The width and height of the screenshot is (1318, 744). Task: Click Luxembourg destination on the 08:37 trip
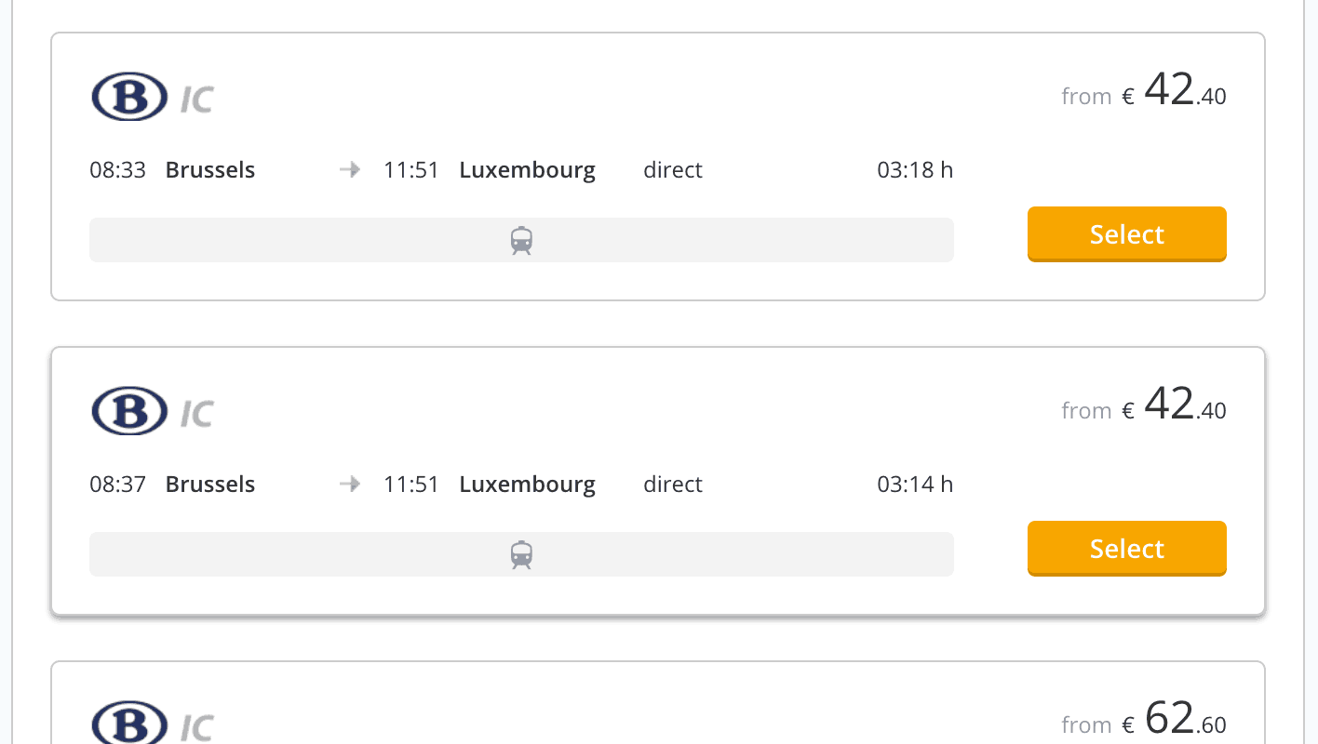(x=527, y=485)
